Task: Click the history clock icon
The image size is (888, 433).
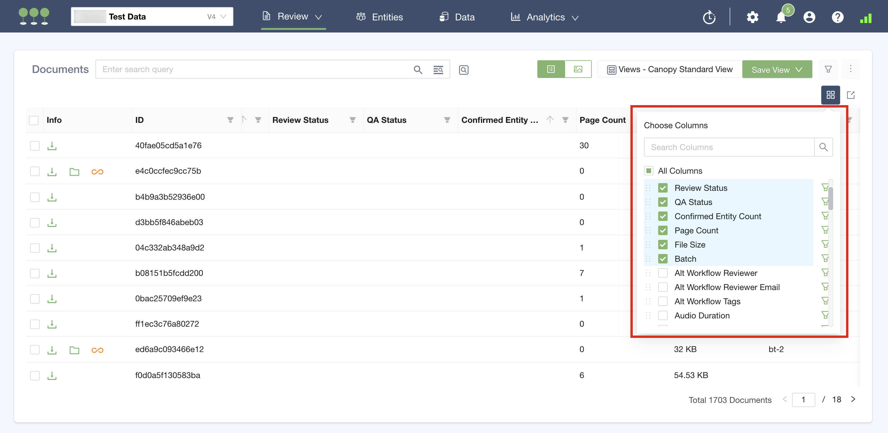Action: click(x=709, y=17)
